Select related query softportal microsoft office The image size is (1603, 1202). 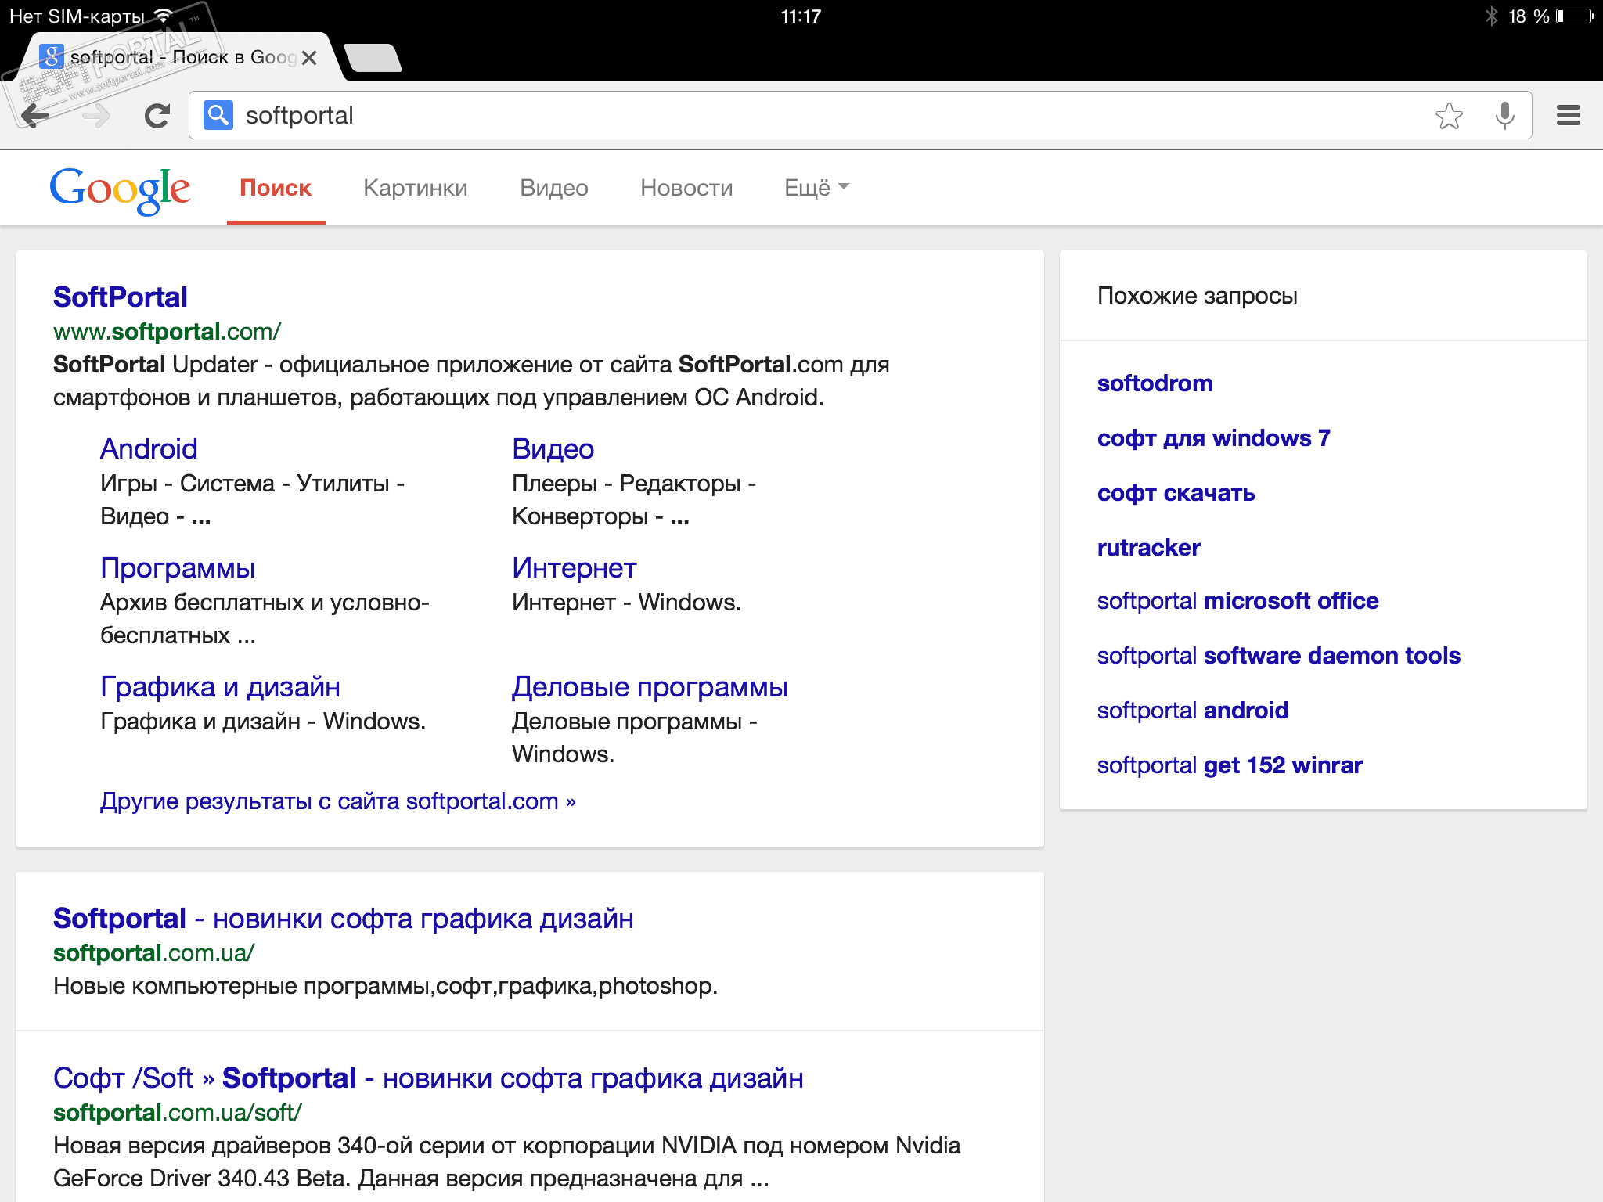[1237, 601]
